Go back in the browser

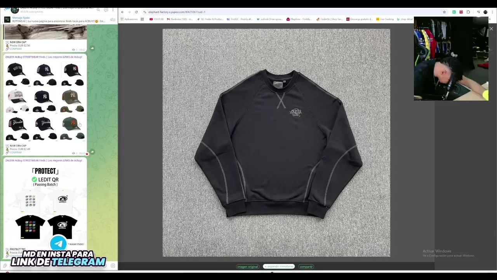(x=122, y=12)
